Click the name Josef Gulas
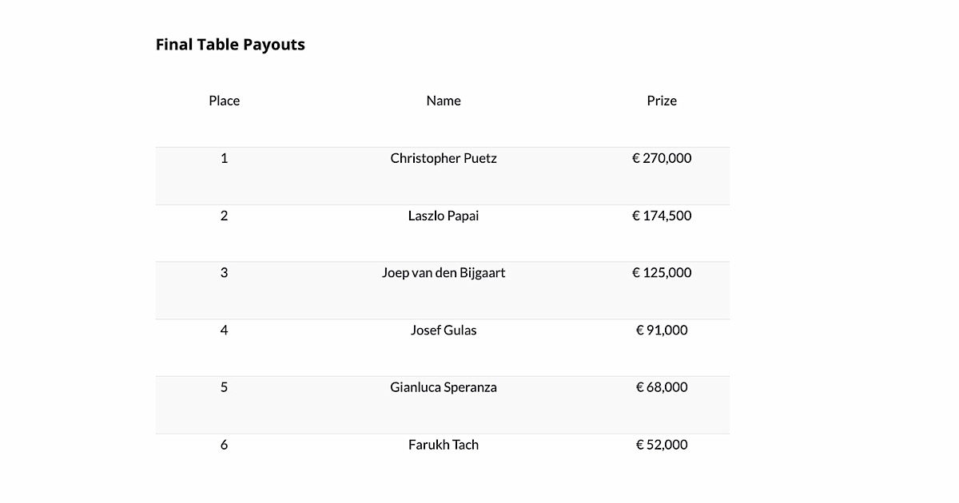 pyautogui.click(x=444, y=330)
